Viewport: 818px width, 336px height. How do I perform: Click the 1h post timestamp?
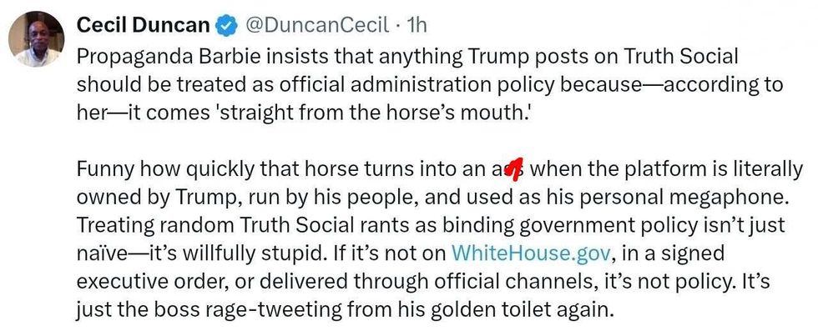[x=417, y=26]
